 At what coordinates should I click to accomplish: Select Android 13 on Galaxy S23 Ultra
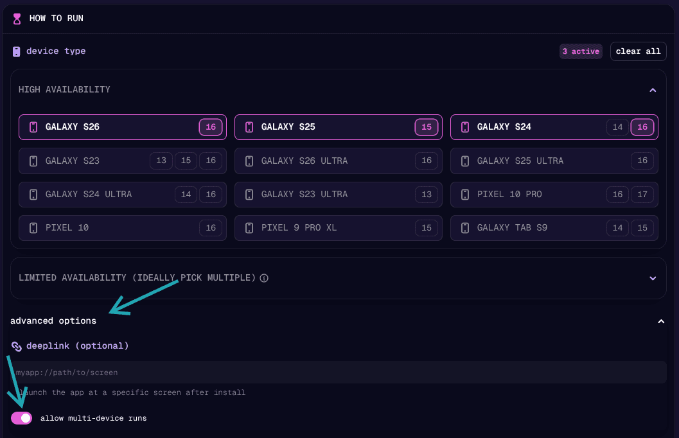click(x=427, y=195)
